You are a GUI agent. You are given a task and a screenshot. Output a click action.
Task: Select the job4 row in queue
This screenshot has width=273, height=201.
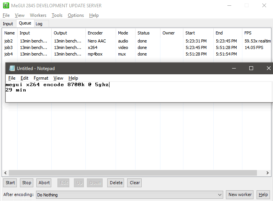137,54
